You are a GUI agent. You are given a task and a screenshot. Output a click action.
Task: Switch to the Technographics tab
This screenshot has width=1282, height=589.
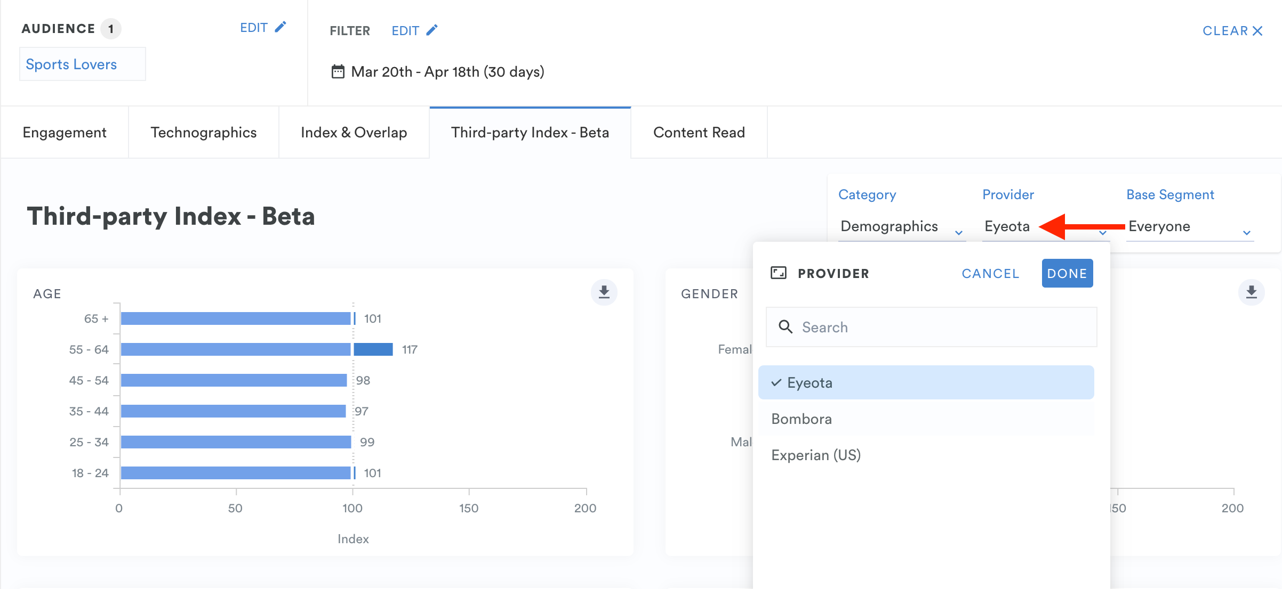[x=204, y=132]
